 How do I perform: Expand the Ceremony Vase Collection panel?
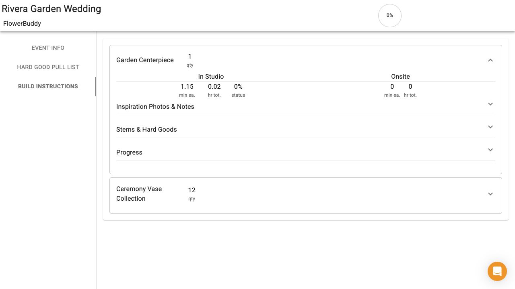[x=490, y=194]
